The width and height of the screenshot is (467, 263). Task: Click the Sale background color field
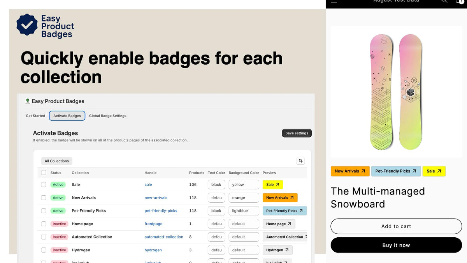pyautogui.click(x=244, y=185)
